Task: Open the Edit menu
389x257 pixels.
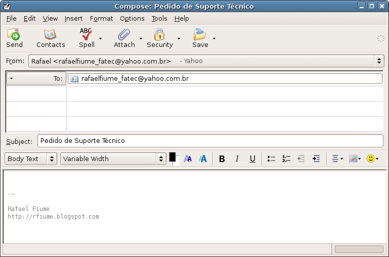Action: click(29, 19)
